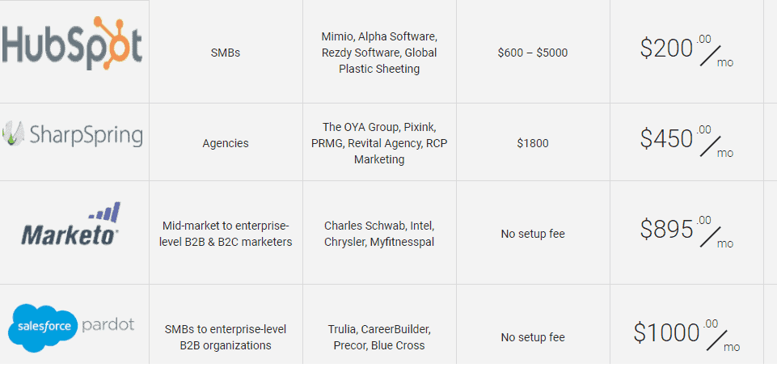
Task: Click the SharpSpring logo
Action: point(72,135)
